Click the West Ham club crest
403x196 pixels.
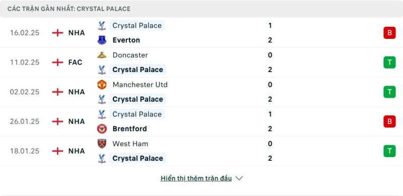[102, 144]
